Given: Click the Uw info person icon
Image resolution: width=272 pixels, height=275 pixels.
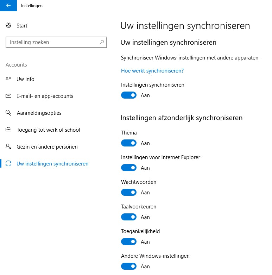Looking at the screenshot, I should tap(9, 79).
